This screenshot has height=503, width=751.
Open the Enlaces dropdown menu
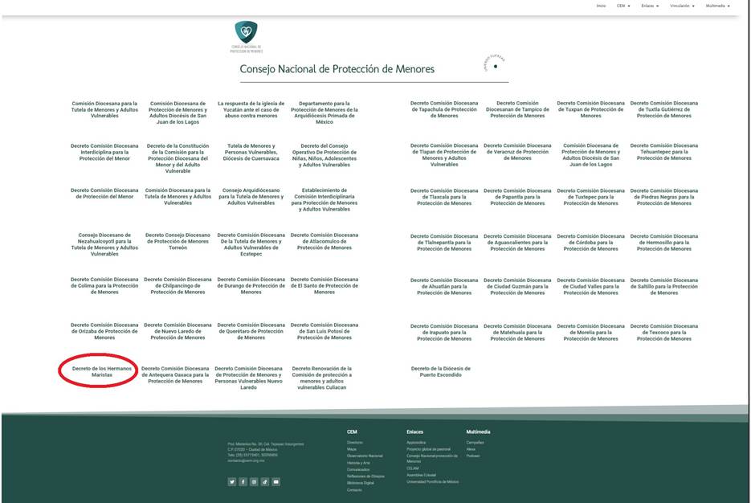pyautogui.click(x=650, y=6)
